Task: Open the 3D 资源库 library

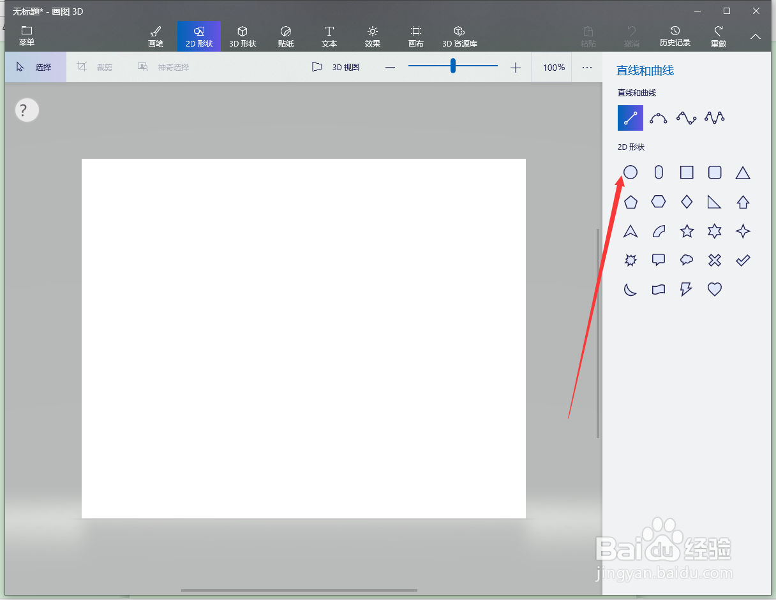Action: coord(459,36)
